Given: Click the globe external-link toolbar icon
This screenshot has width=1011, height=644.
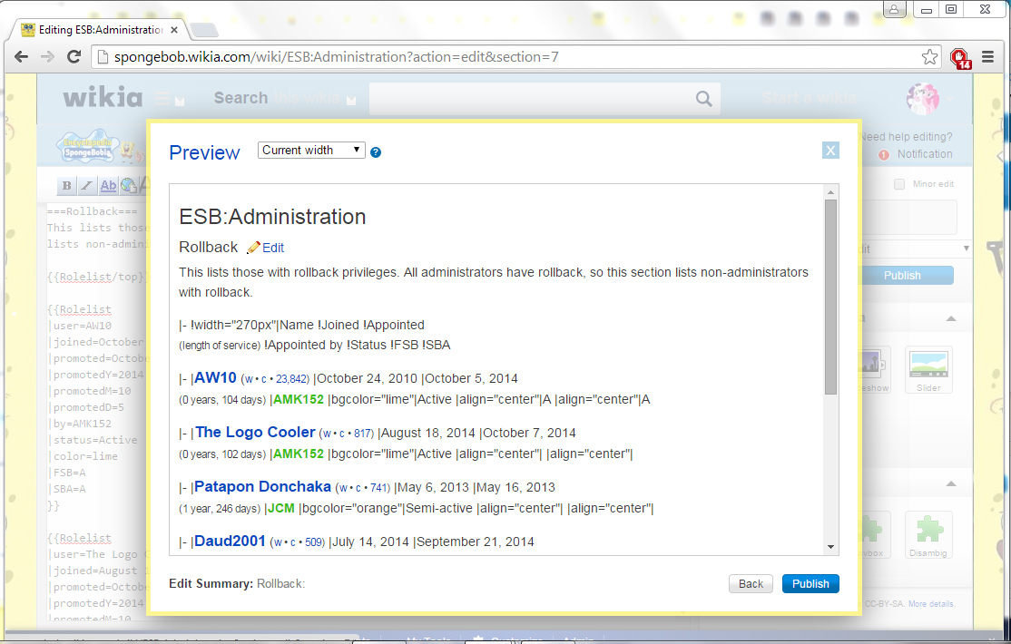Looking at the screenshot, I should click(128, 186).
